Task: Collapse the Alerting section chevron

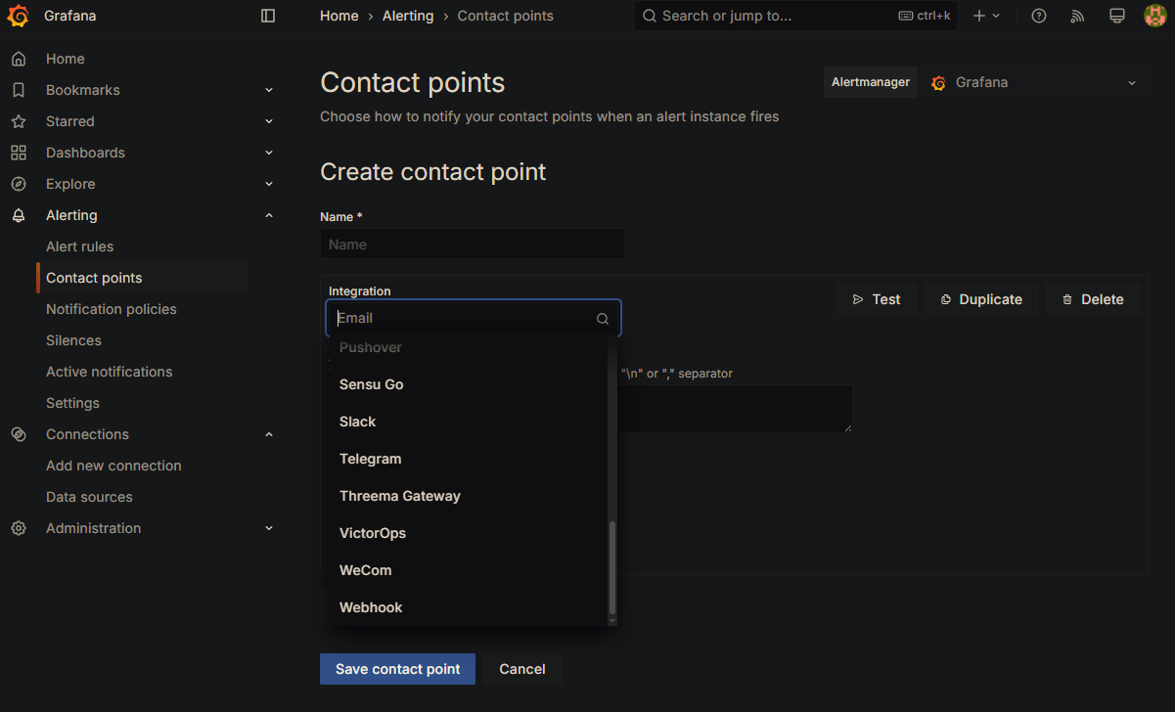Action: coord(269,215)
